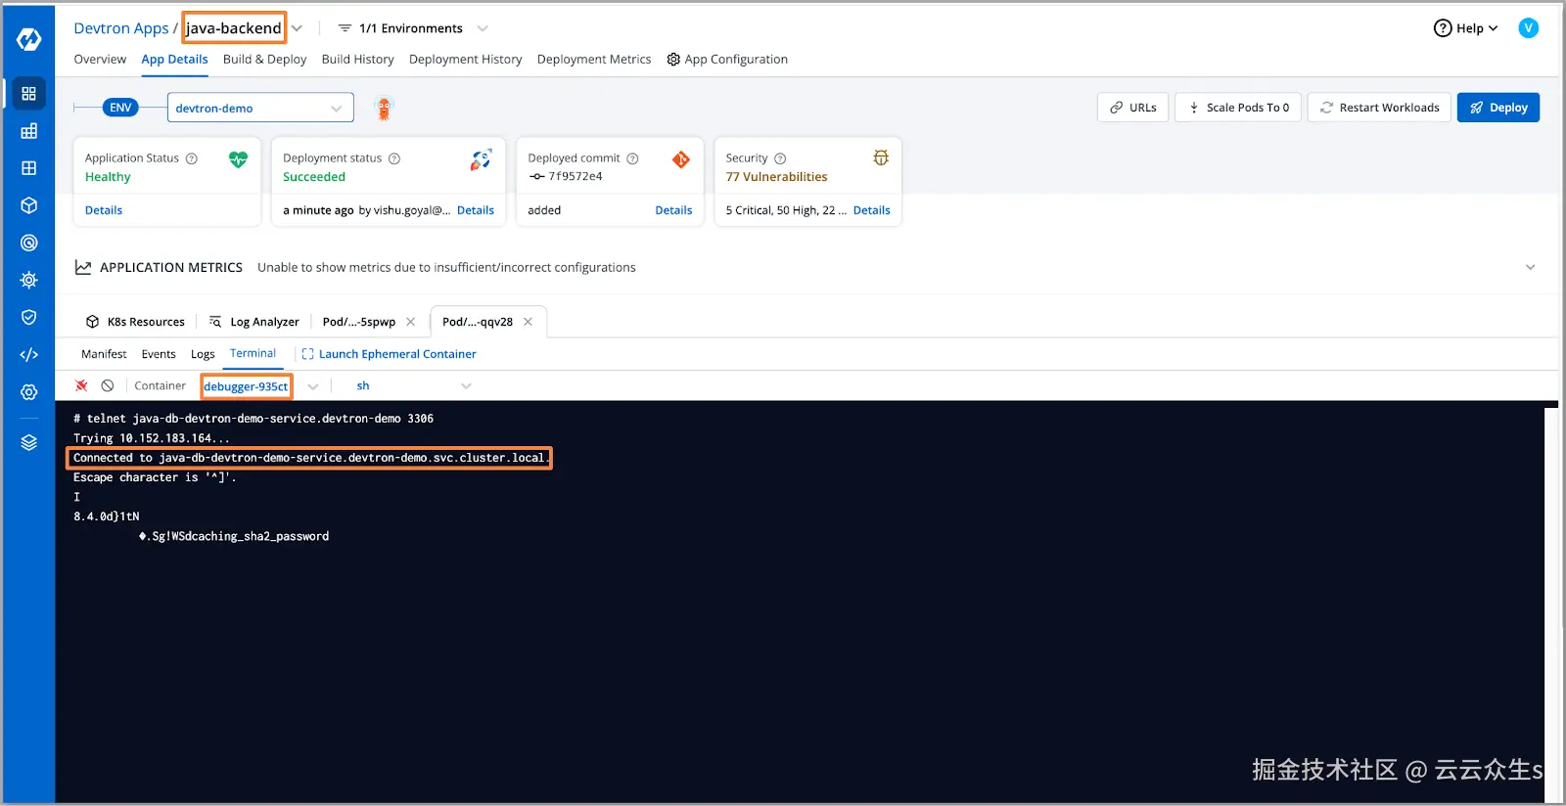The image size is (1566, 806).
Task: Open the Events sub-tab
Action: (x=159, y=354)
